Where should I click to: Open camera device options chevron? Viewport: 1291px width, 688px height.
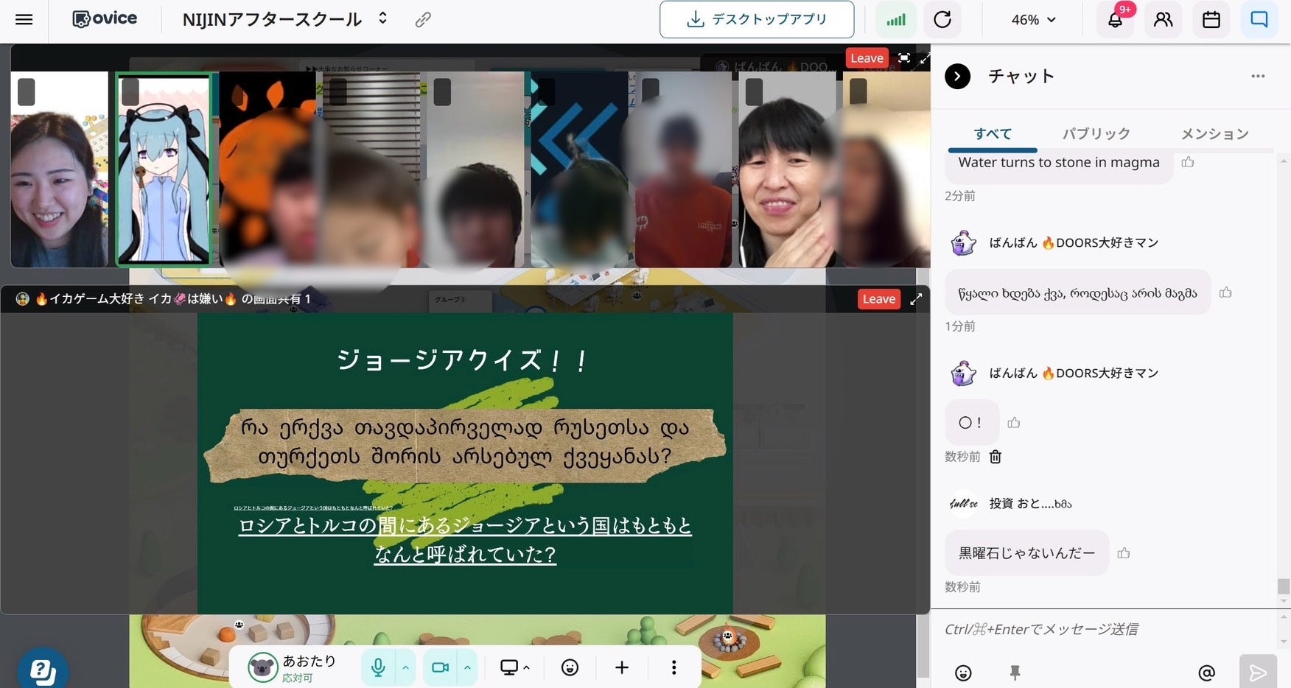(467, 667)
